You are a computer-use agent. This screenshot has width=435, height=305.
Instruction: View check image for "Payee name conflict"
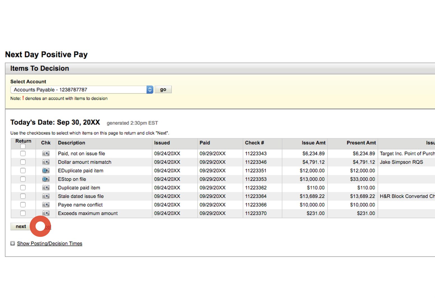[x=45, y=205]
